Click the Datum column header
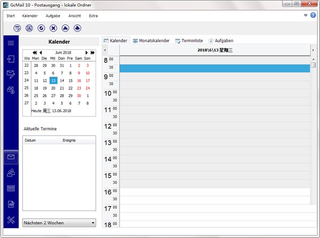The height and width of the screenshot is (238, 320). 43,140
